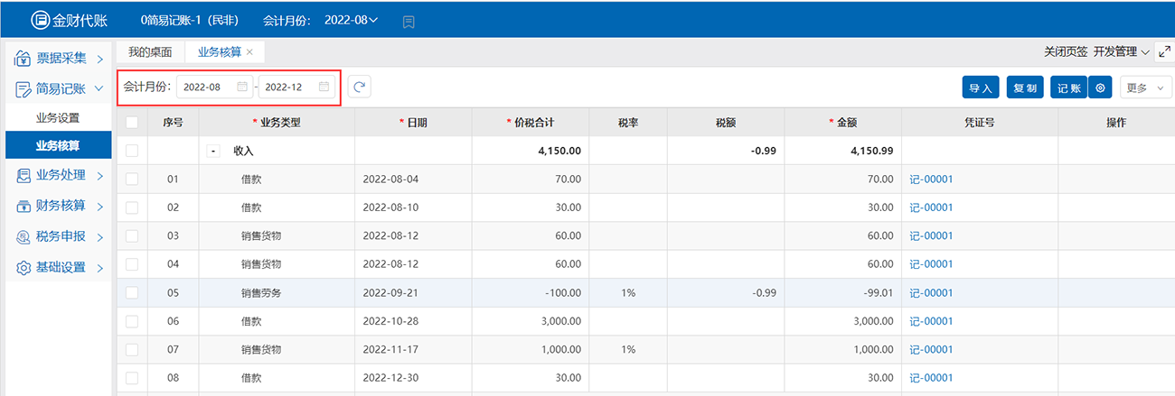Open voucher link 记-00001 in row 07
Screen dimensions: 1175x396
(931, 349)
